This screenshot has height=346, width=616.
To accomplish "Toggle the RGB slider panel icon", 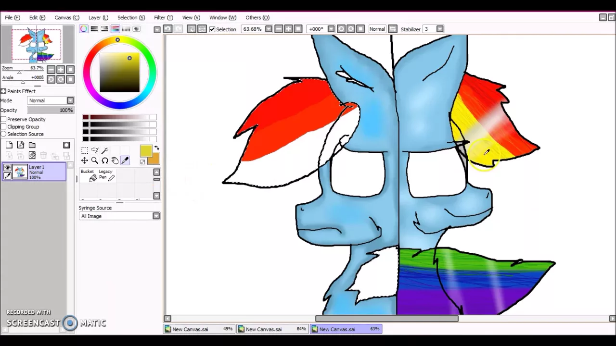I will (x=94, y=29).
